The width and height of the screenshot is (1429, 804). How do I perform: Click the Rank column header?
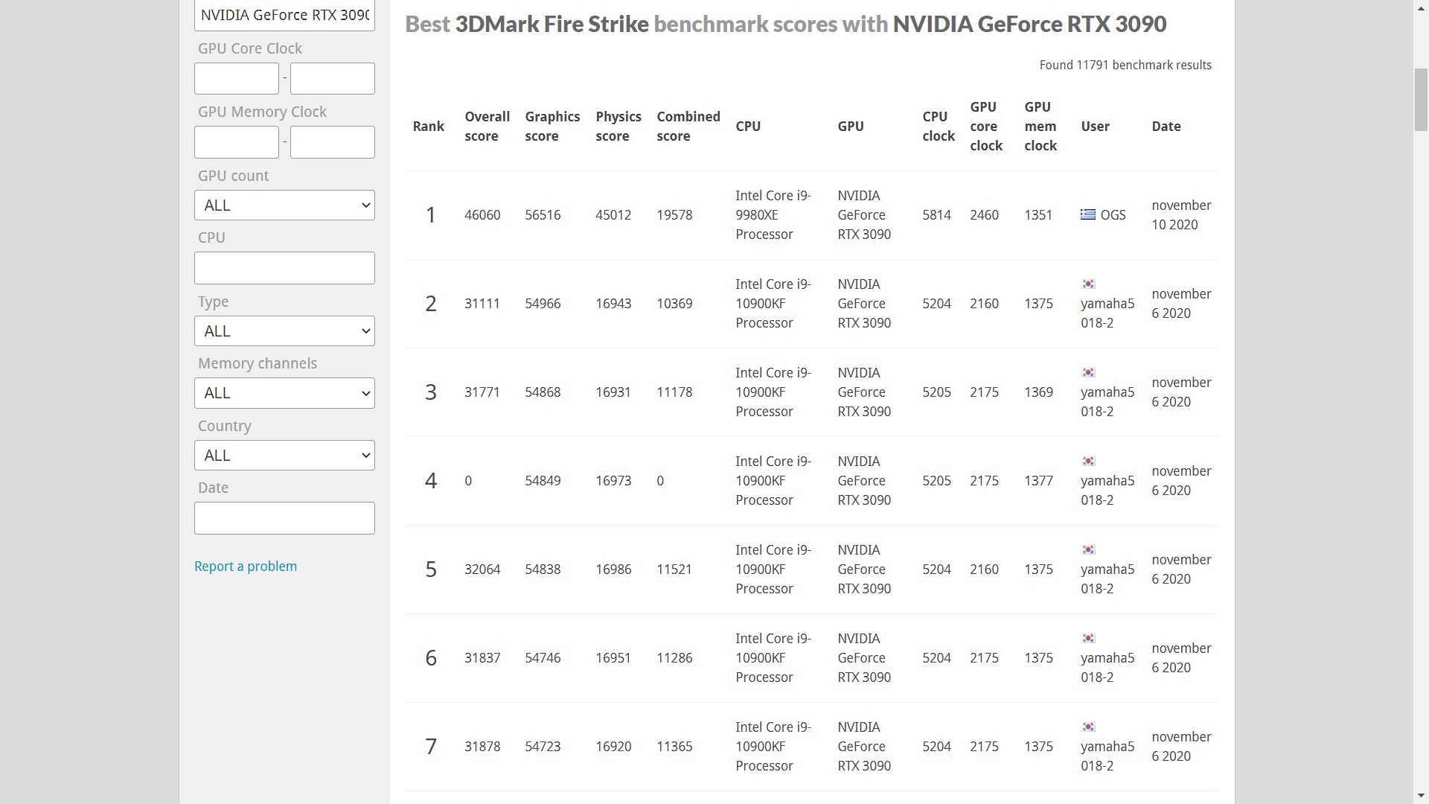[x=429, y=127]
